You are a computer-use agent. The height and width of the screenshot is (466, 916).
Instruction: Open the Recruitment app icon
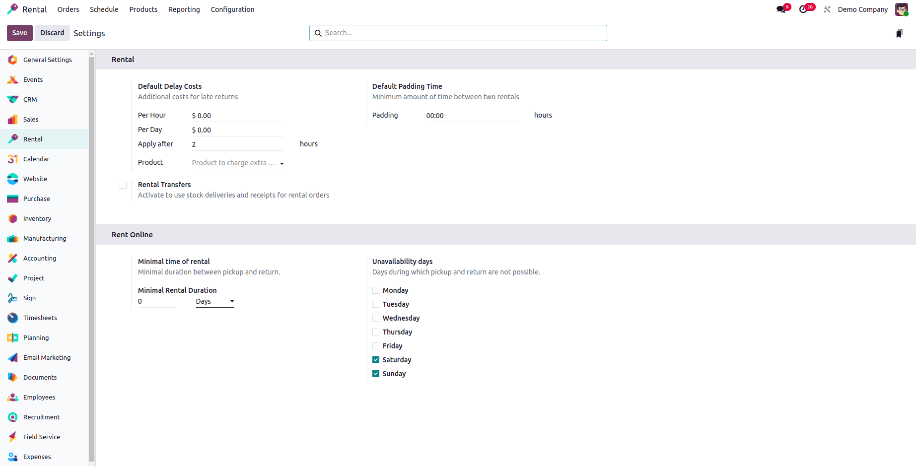point(12,417)
